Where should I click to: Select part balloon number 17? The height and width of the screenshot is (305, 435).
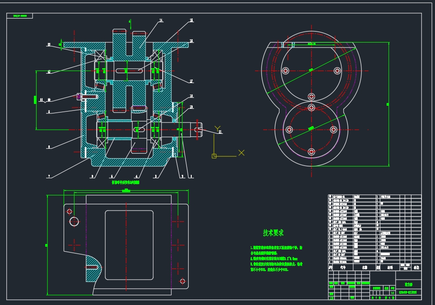(x=191, y=81)
